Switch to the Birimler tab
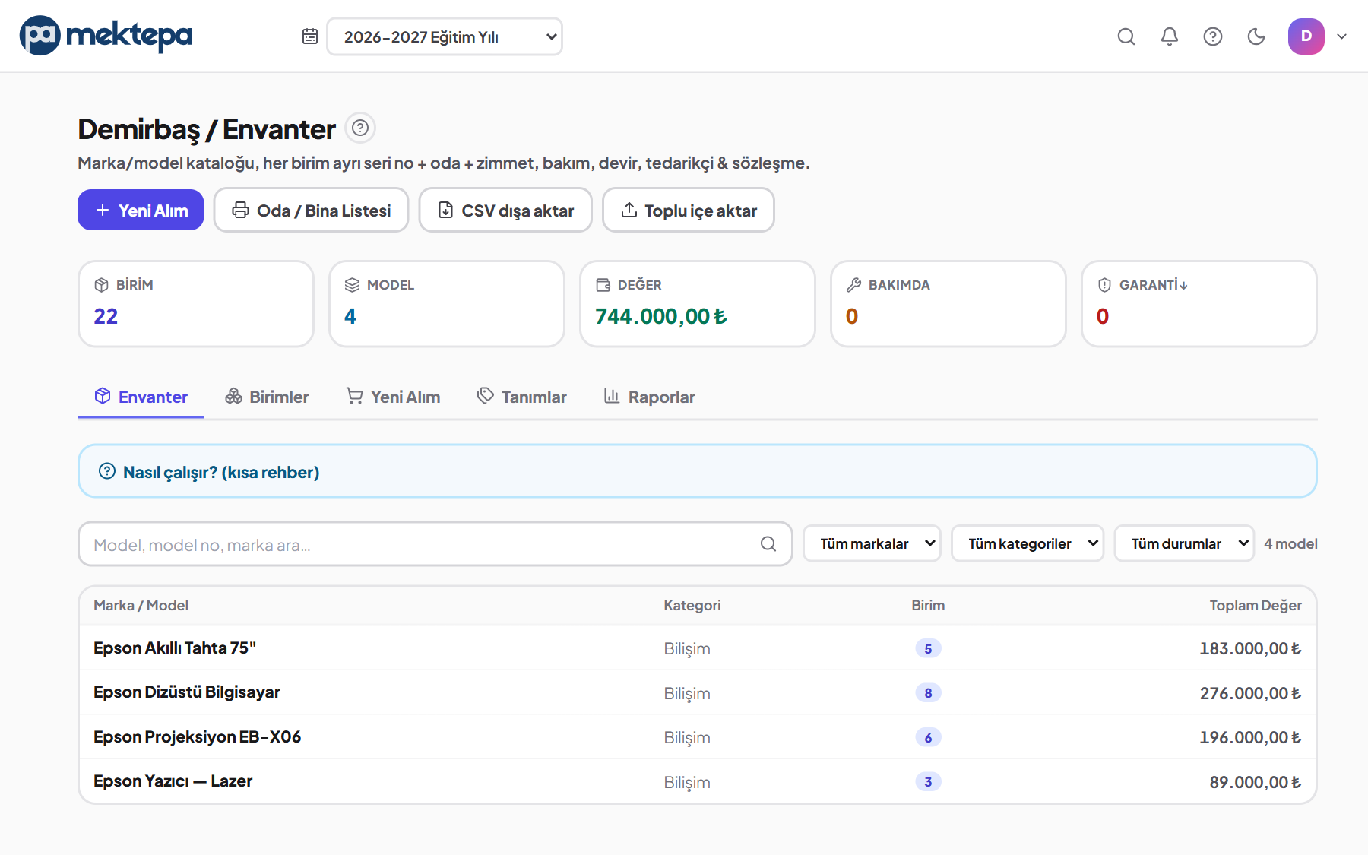This screenshot has height=855, width=1368. pyautogui.click(x=267, y=397)
